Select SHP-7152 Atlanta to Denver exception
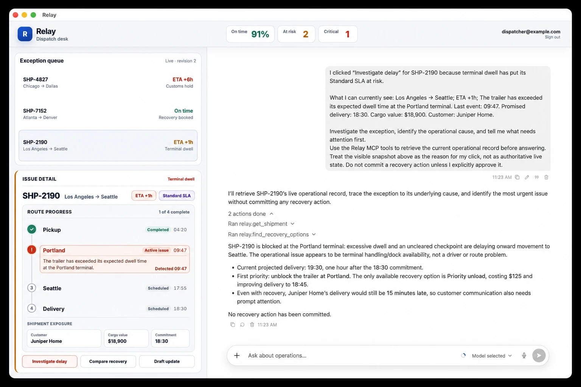Screen dimensions: 581x387 click(108, 114)
